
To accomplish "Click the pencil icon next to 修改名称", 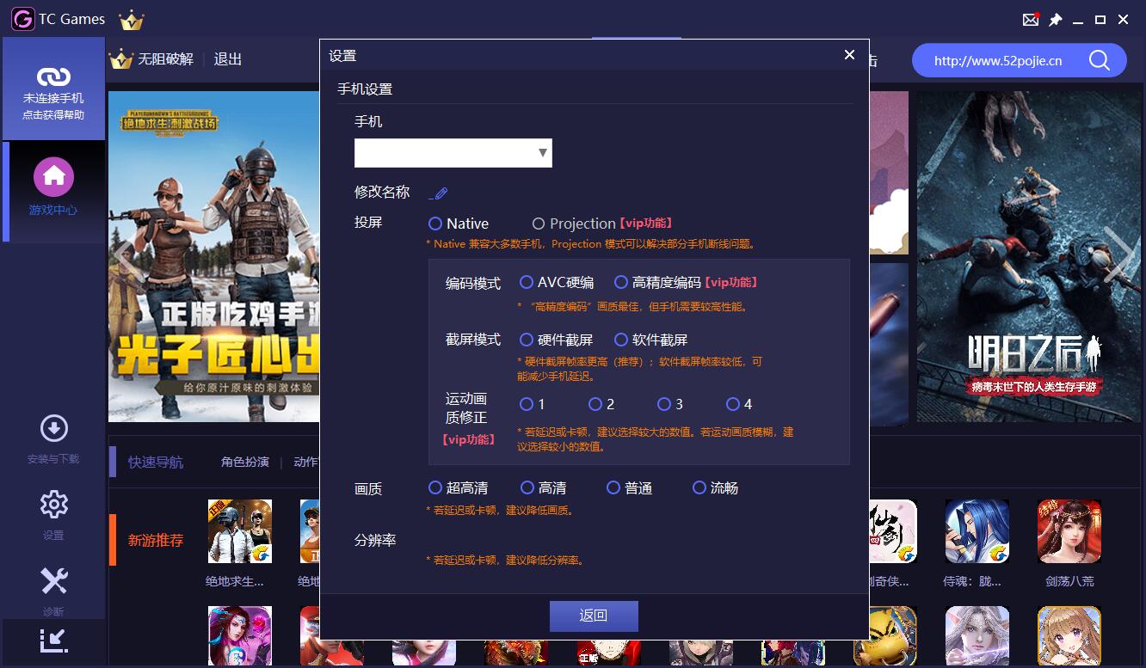I will click(439, 193).
